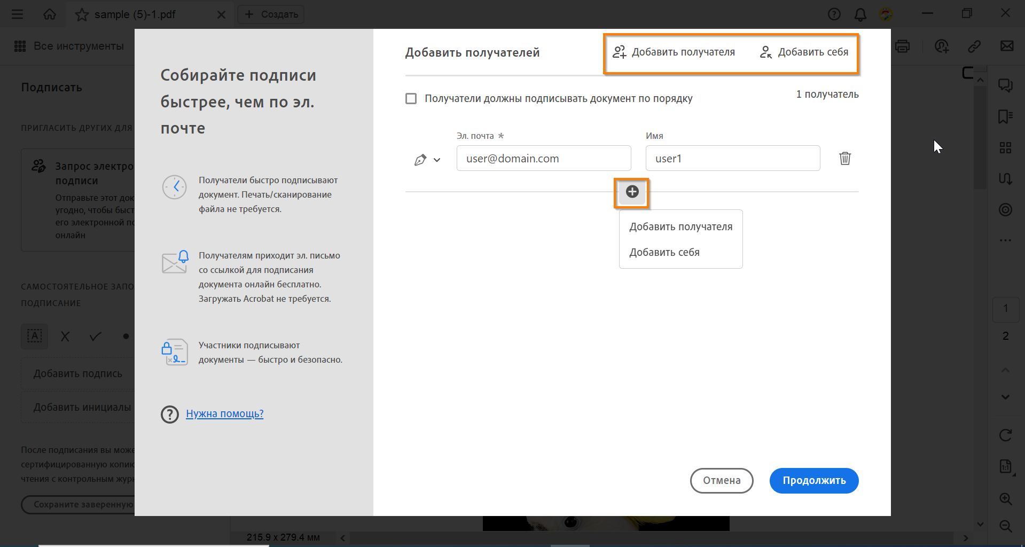
Task: Click the send by email icon
Action: pyautogui.click(x=1006, y=46)
